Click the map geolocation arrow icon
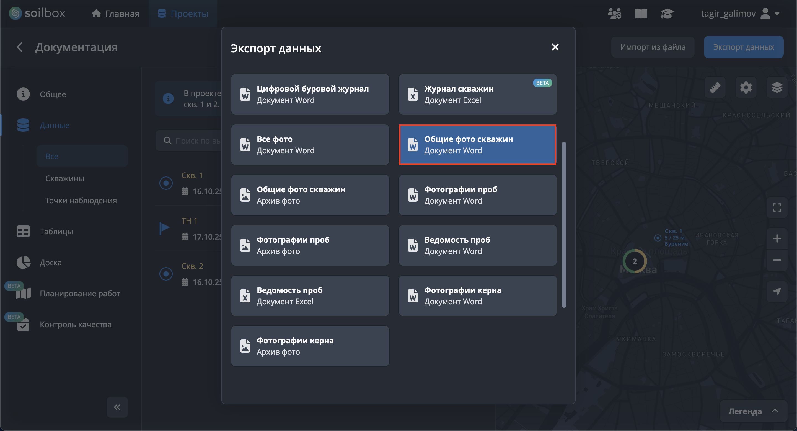The image size is (797, 431). (x=777, y=291)
